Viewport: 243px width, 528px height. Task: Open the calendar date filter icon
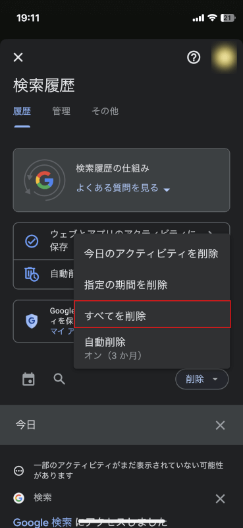coord(28,379)
